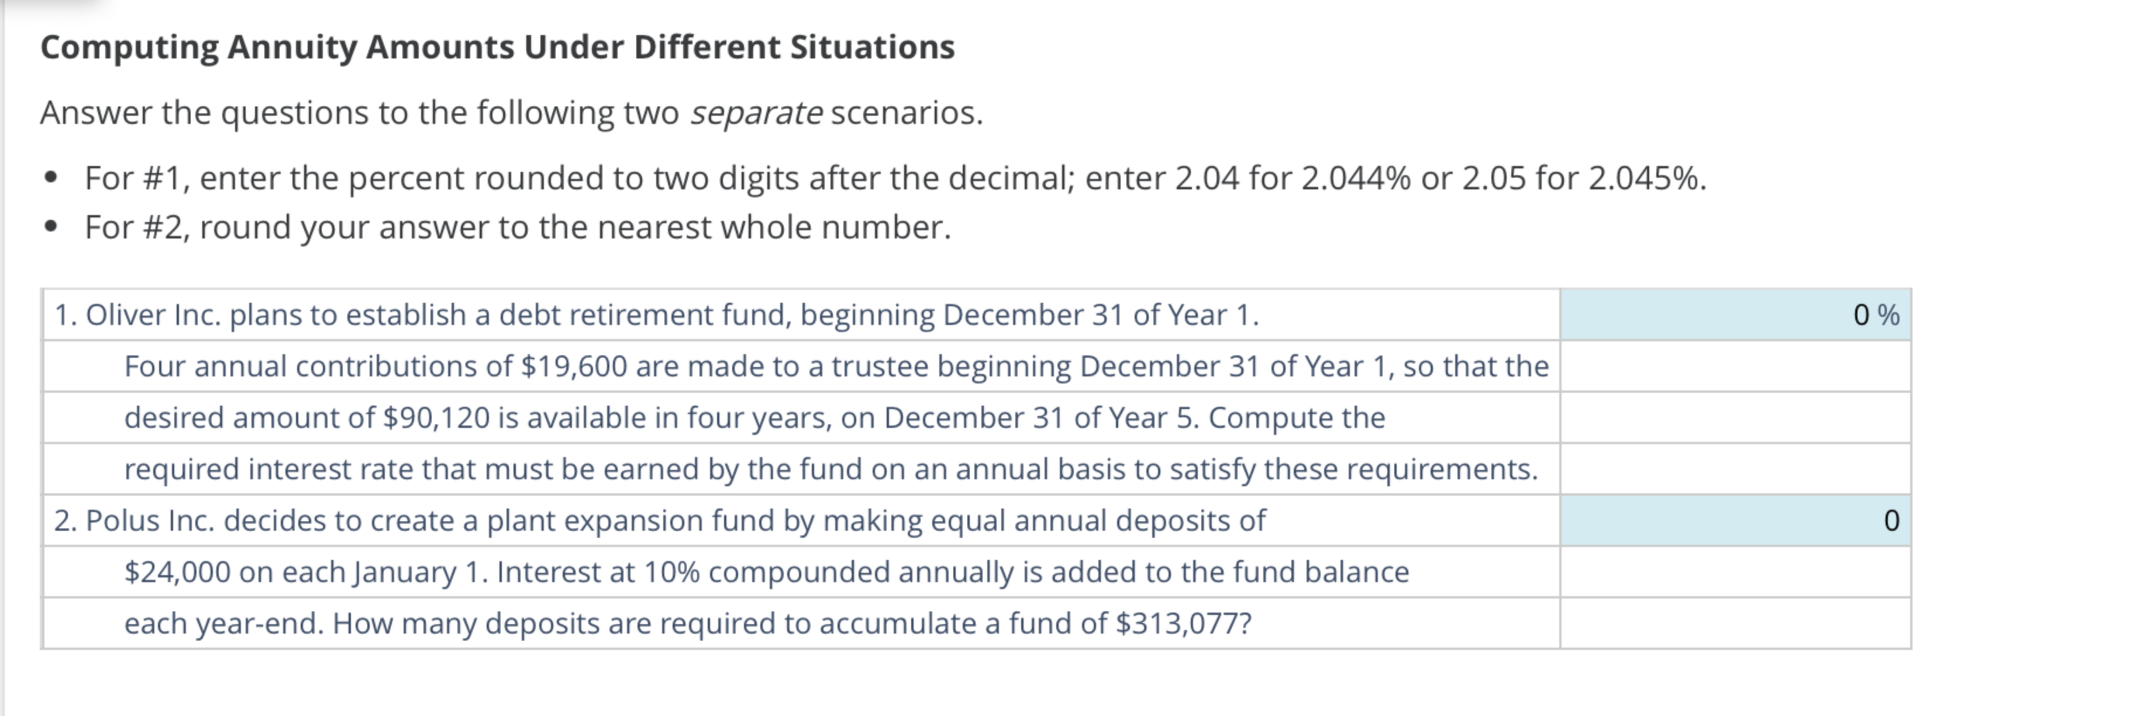Click the bullet point about nearest whole number

[518, 227]
